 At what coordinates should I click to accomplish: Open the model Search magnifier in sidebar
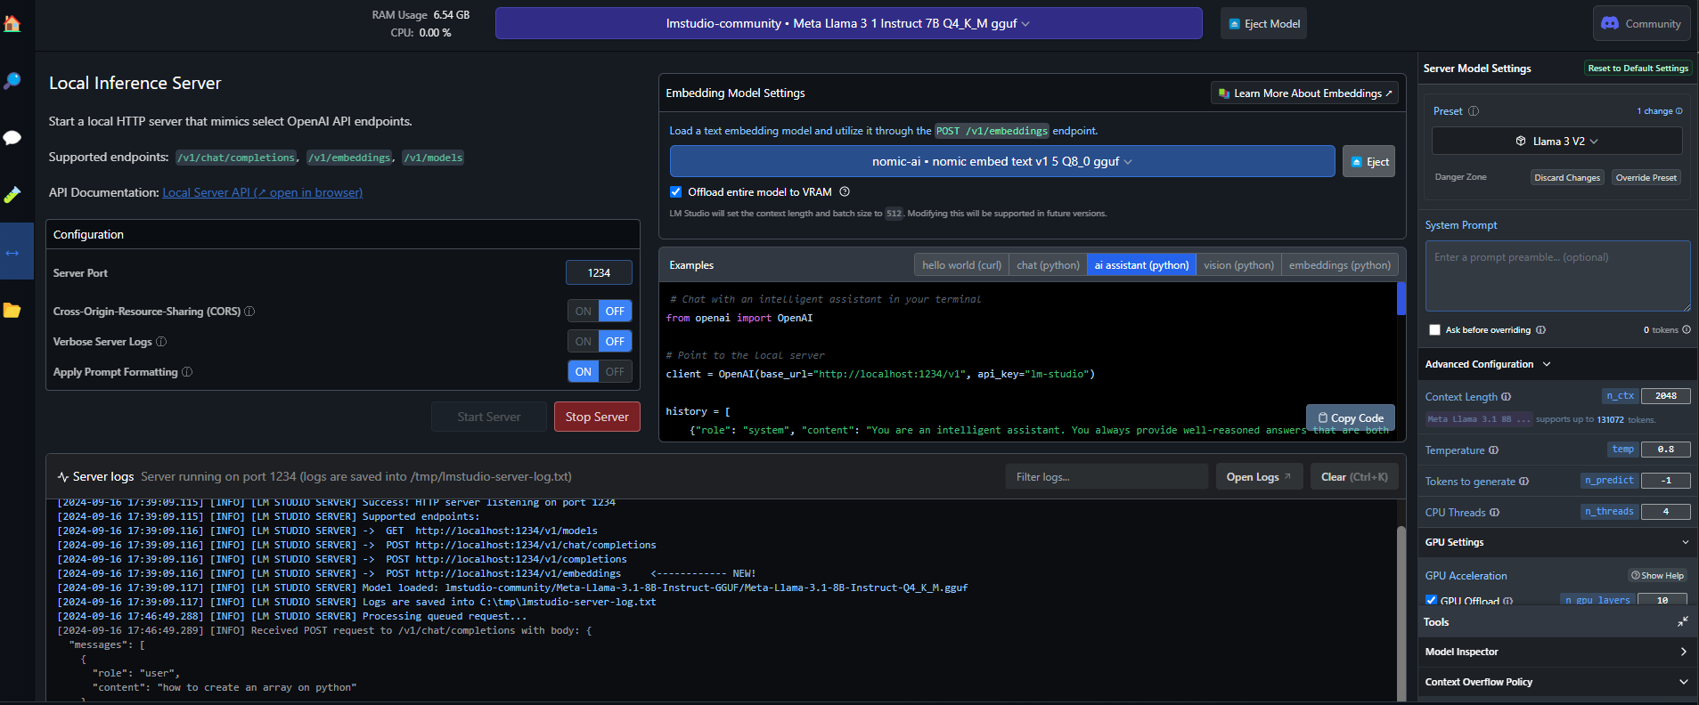(x=12, y=81)
